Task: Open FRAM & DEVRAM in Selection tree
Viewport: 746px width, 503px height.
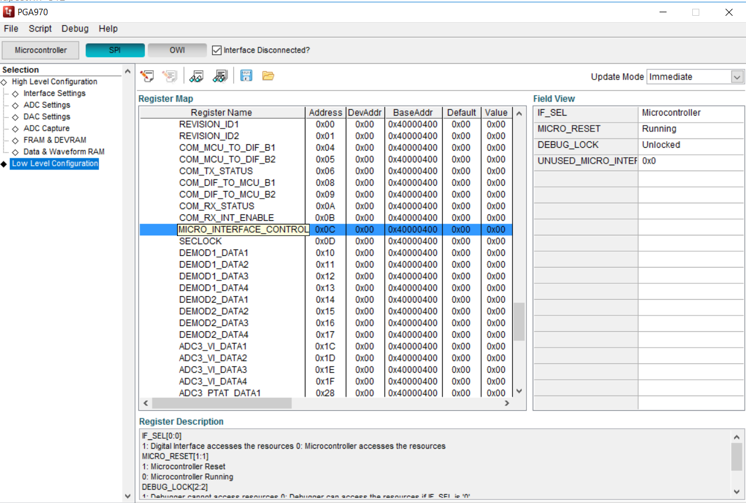Action: [55, 140]
